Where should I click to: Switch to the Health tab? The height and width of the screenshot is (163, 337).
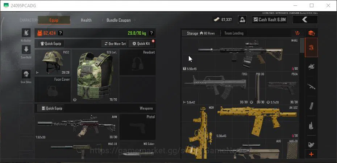86,20
